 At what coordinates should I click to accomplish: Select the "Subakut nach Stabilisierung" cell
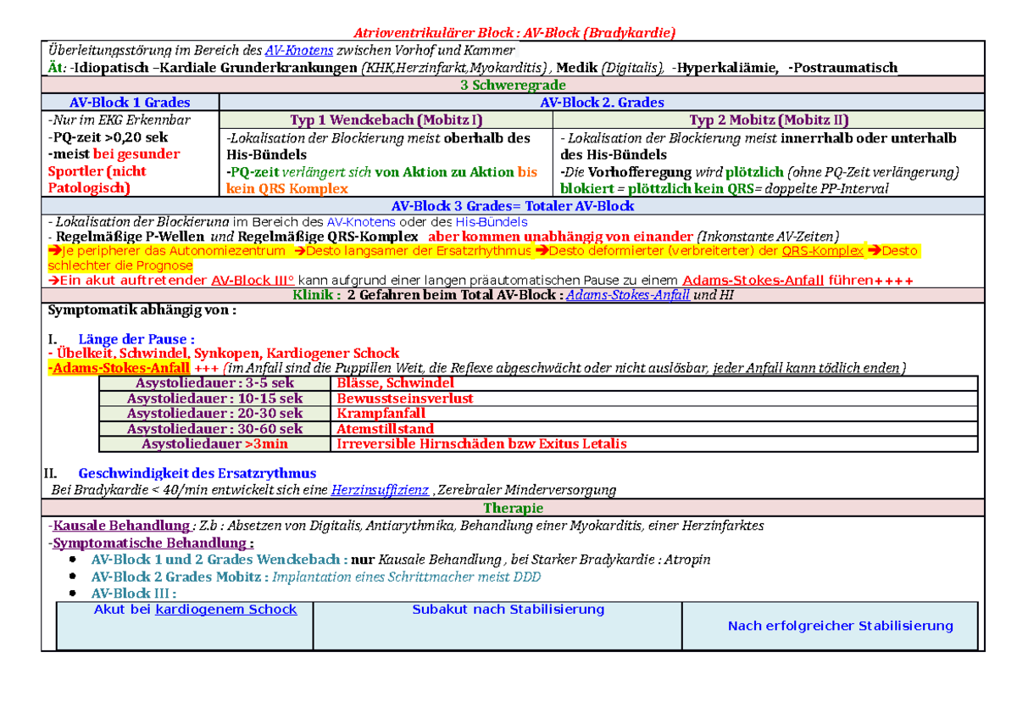point(508,610)
